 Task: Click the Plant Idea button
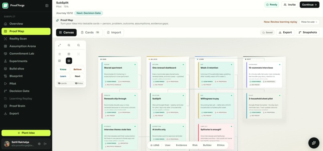tap(26, 133)
